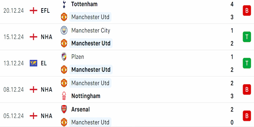
Task: Select the Arsenal team name
Action: (x=81, y=109)
